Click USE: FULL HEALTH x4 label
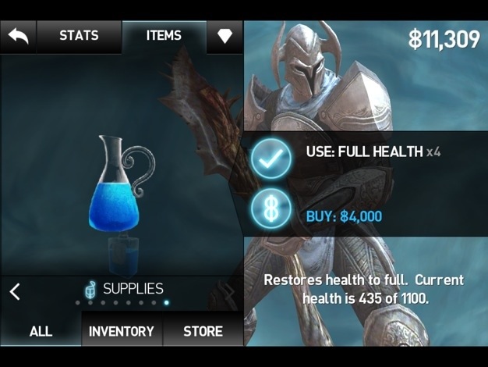The height and width of the screenshot is (367, 488). (x=373, y=151)
